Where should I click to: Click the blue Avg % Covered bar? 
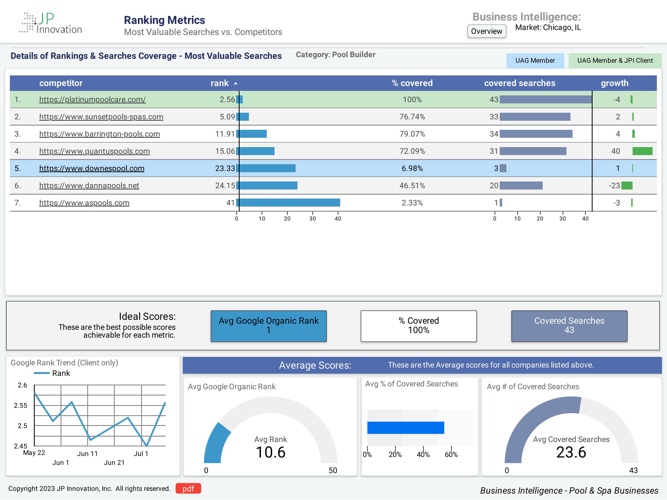tap(406, 428)
